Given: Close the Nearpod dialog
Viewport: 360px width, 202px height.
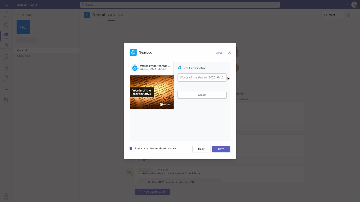Looking at the screenshot, I should pyautogui.click(x=230, y=53).
